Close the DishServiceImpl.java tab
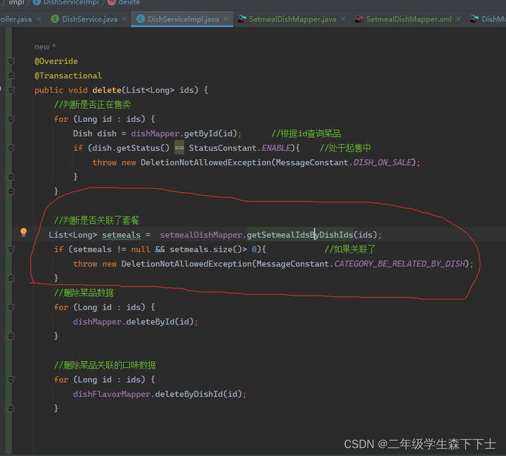The height and width of the screenshot is (456, 506). click(226, 19)
